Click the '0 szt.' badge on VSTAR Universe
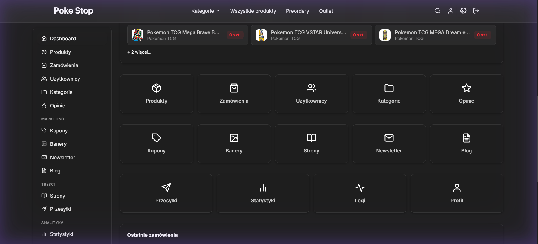 point(359,35)
